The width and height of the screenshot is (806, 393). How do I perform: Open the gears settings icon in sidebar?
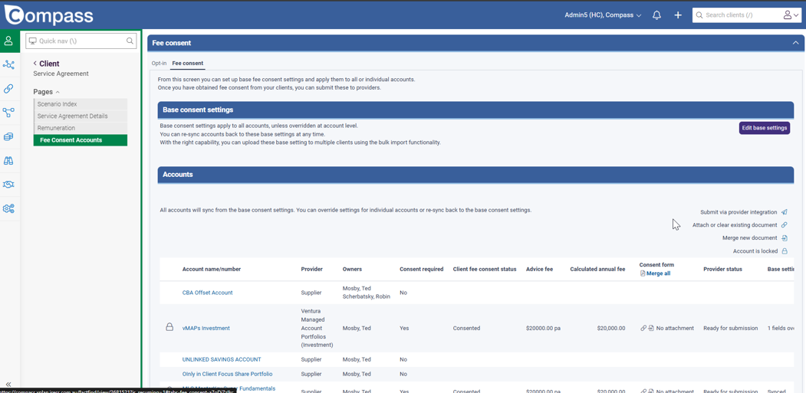pos(8,208)
